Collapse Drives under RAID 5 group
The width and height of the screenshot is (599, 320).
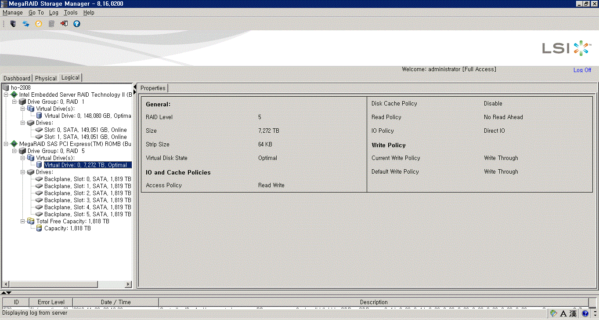pos(22,172)
